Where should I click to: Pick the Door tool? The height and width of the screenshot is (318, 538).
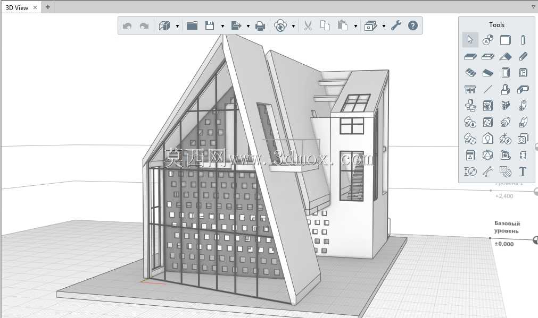pos(505,73)
